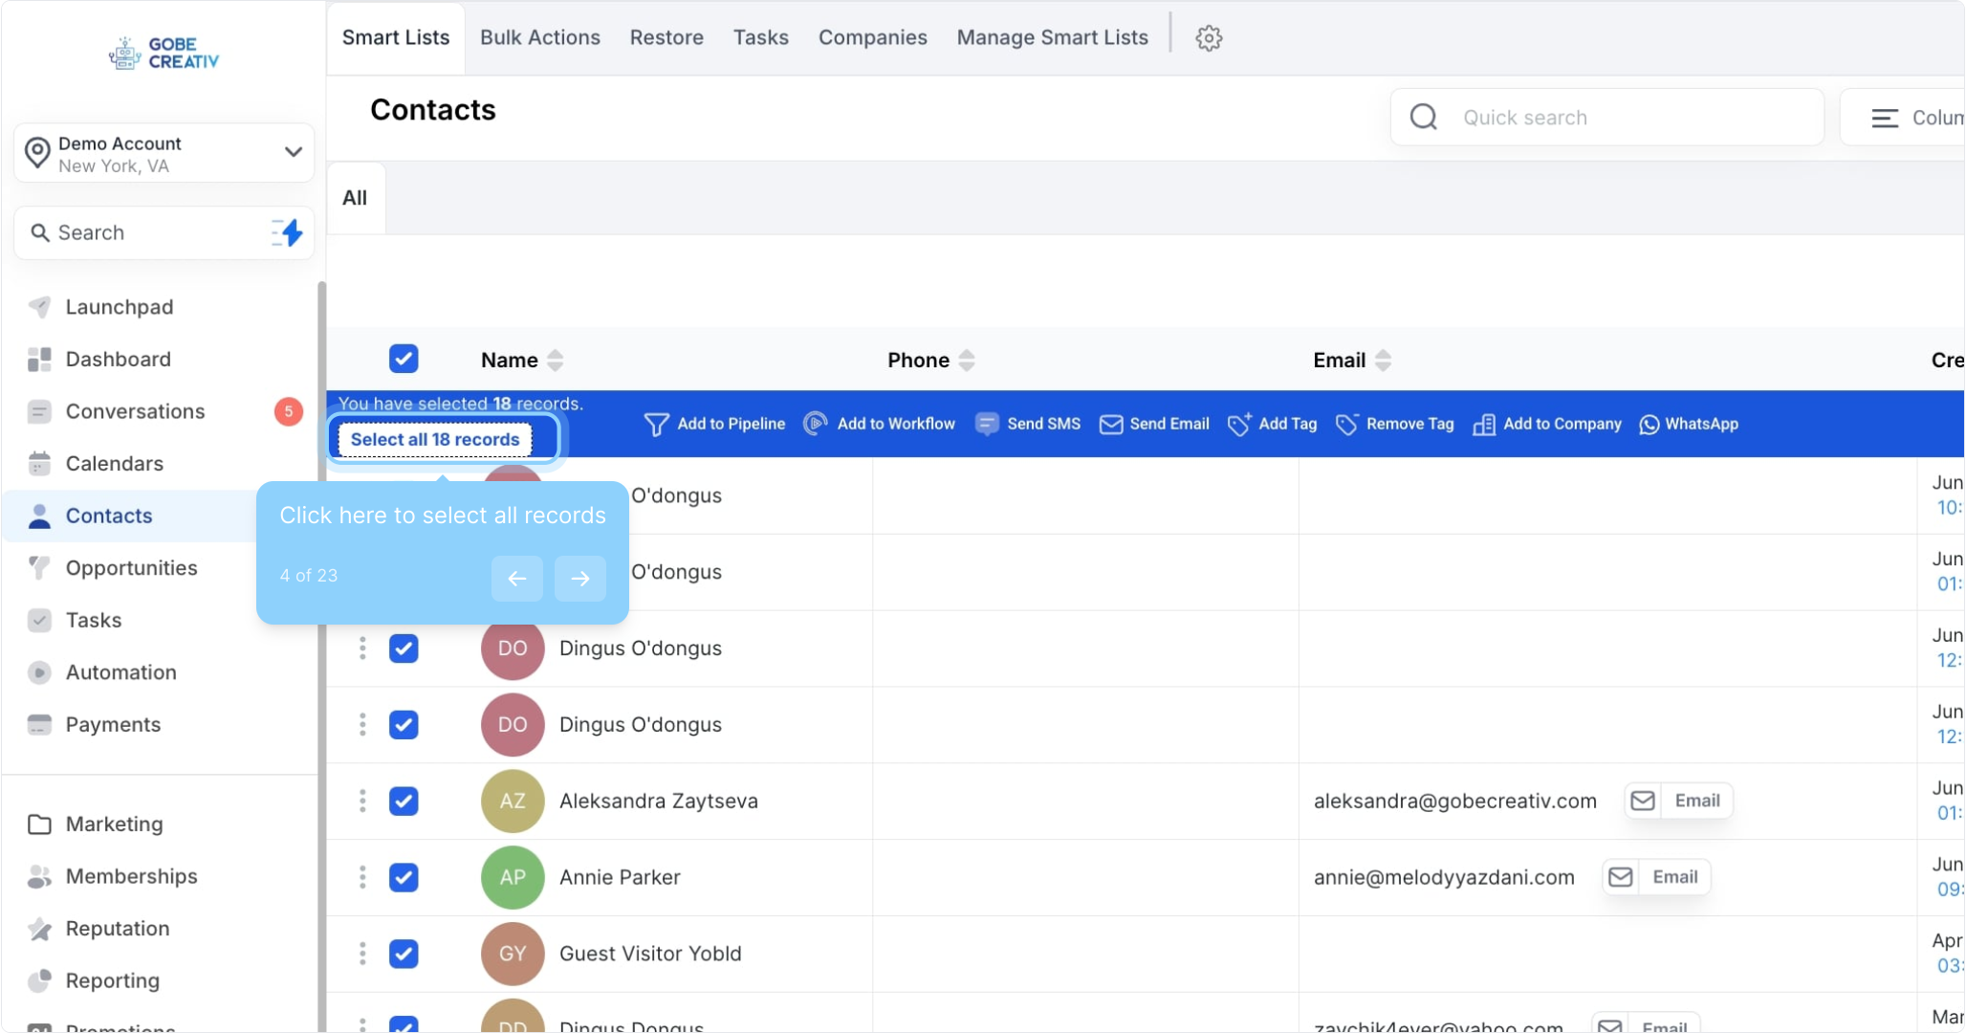Switch to the Bulk Actions tab
1966x1033 pixels.
pos(540,37)
